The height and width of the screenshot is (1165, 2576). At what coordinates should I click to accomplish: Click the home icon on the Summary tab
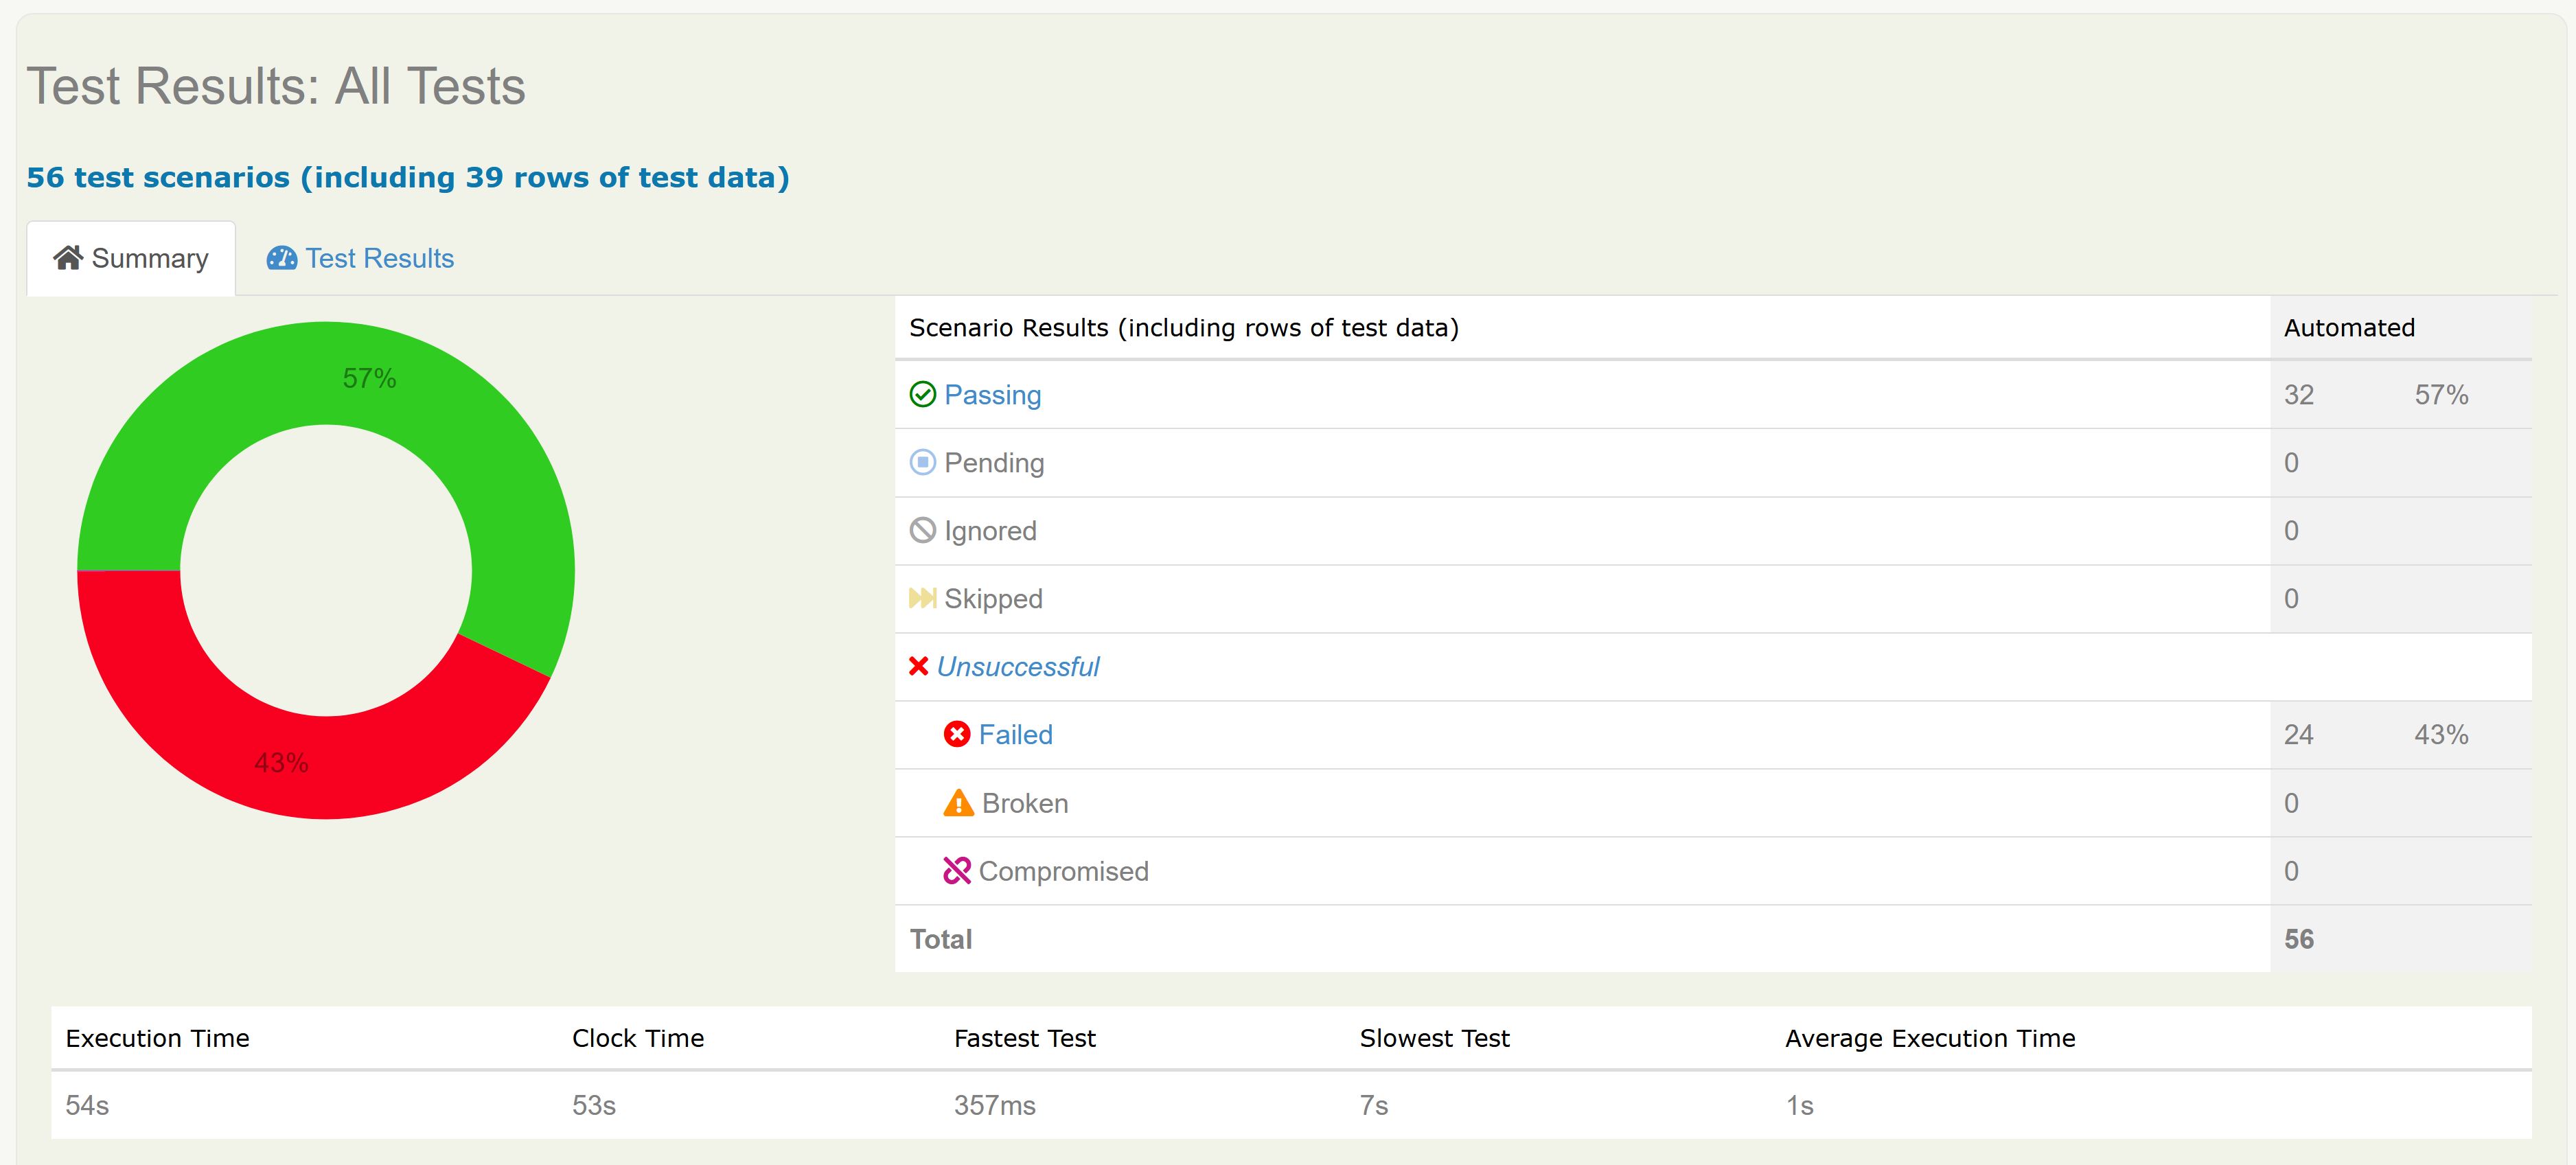click(67, 257)
